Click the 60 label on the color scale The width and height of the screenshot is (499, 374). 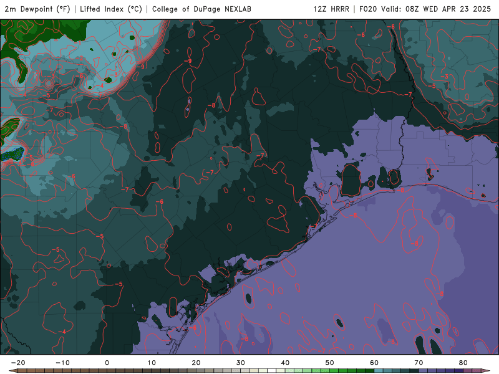click(x=374, y=363)
